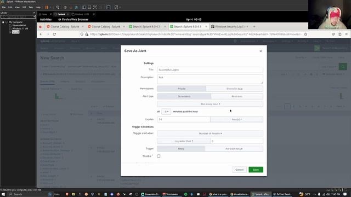Click VMware manage snapshots icon
Viewport: 351px width, 197px height.
coord(76,7)
